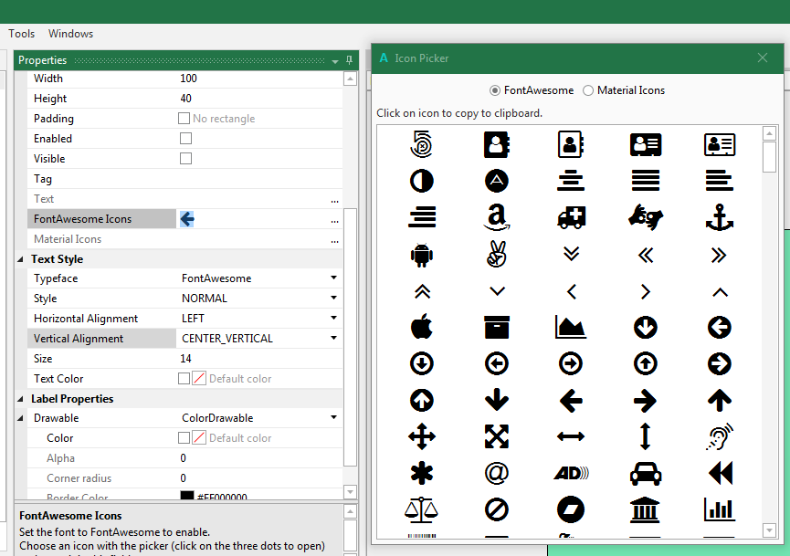Choose the at-sign icon
The image size is (790, 556).
496,472
